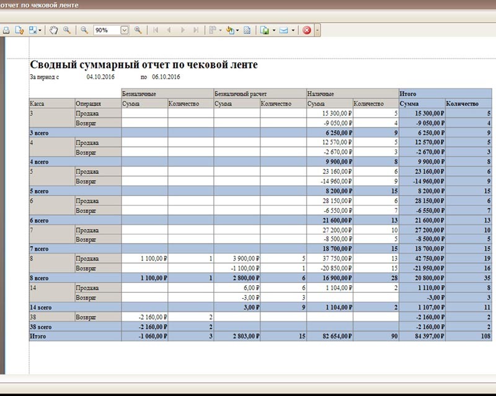Screen dimensions: 496x396
Task: Go to first page
Action: pyautogui.click(x=155, y=30)
